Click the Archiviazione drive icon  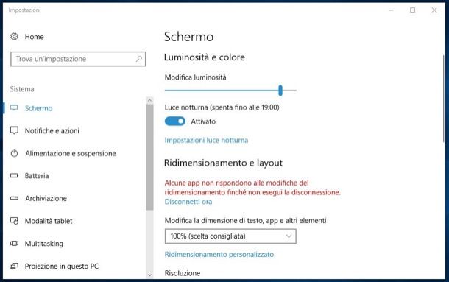pos(14,198)
